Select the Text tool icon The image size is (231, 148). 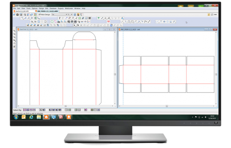(x=60, y=18)
